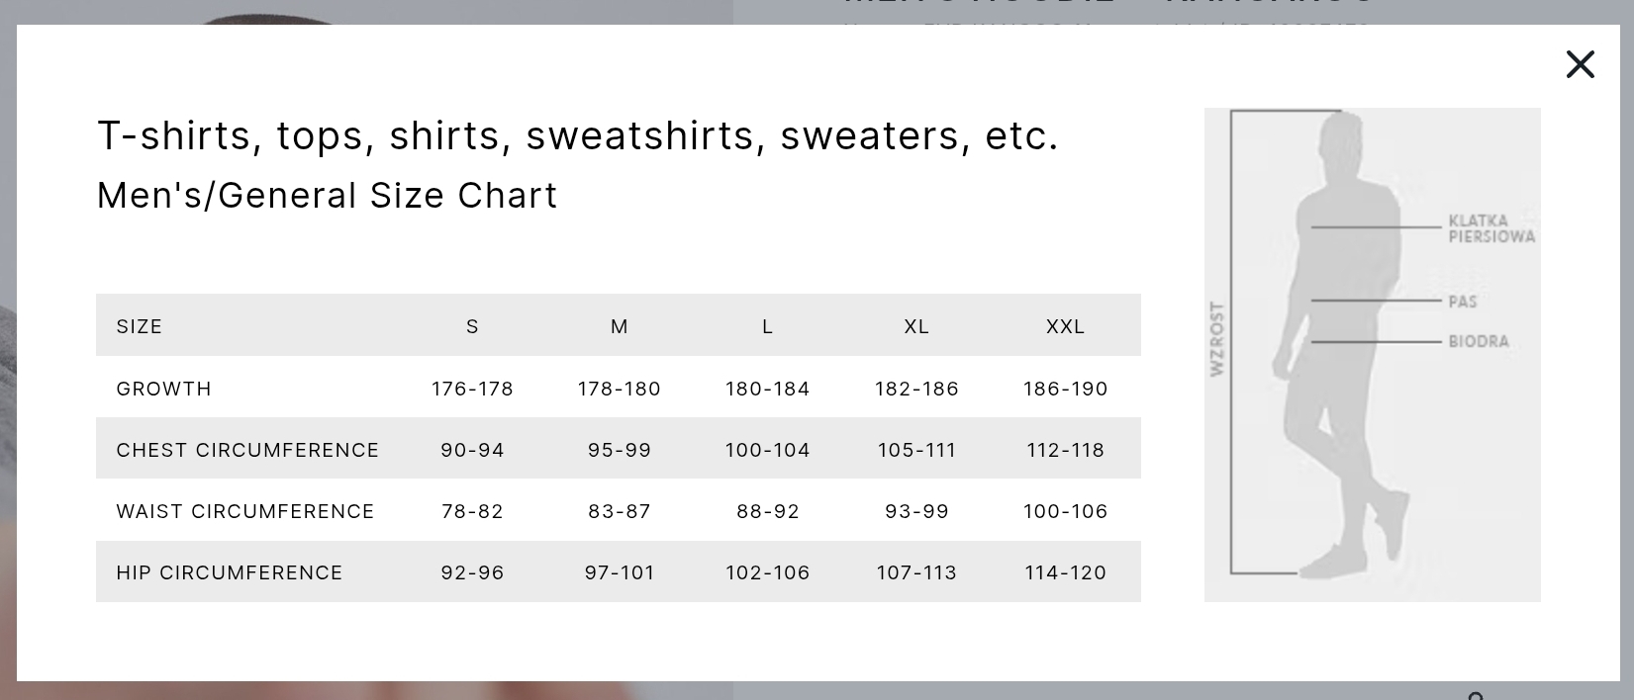Choose the XL size column header
This screenshot has width=1634, height=700.
tap(916, 326)
